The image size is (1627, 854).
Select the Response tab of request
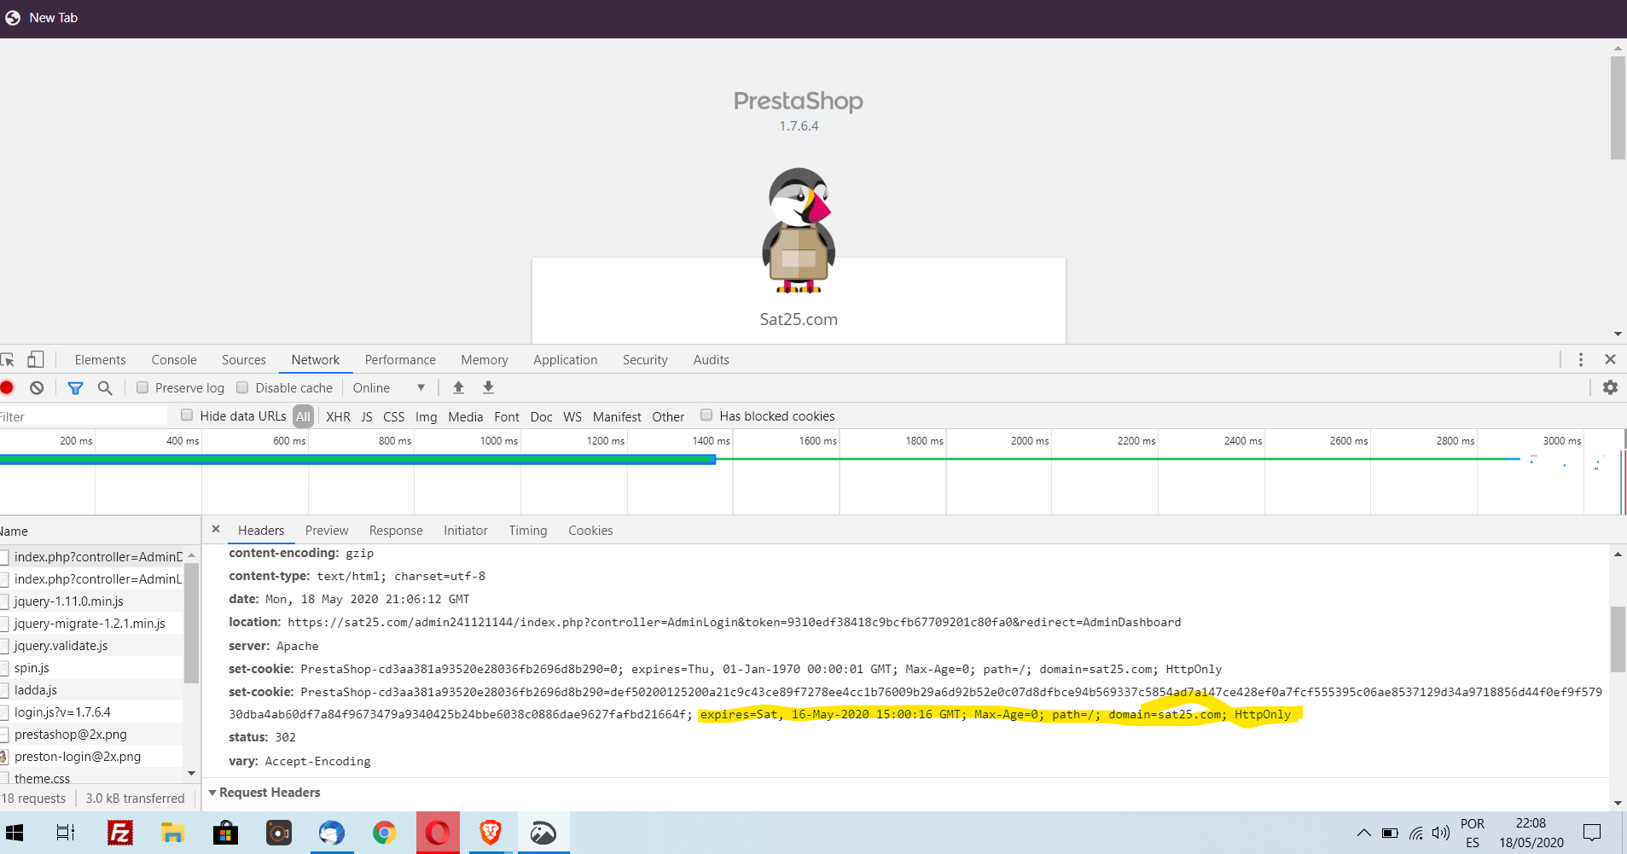pyautogui.click(x=396, y=531)
